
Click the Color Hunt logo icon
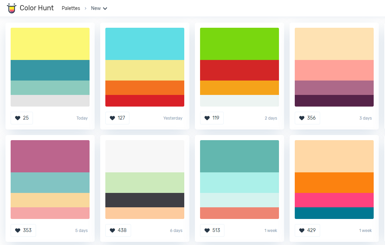point(12,8)
